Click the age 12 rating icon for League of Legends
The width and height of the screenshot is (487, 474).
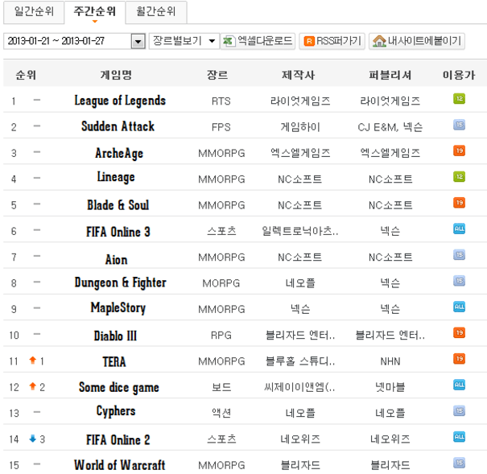[x=459, y=99]
